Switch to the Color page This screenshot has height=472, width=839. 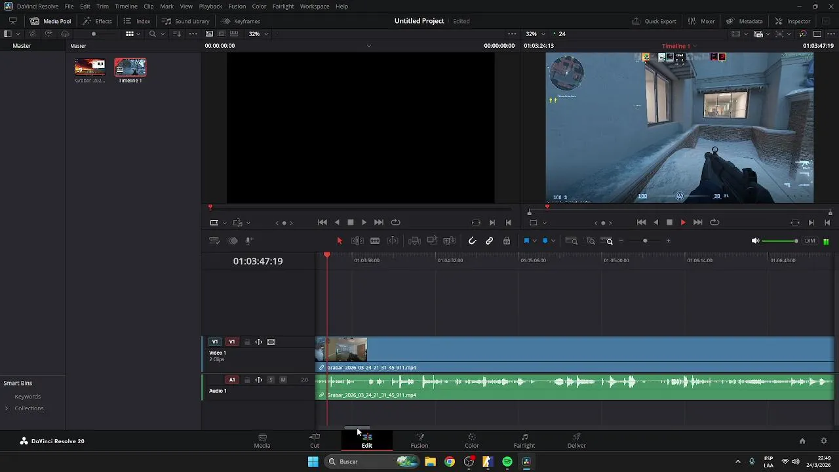point(472,441)
